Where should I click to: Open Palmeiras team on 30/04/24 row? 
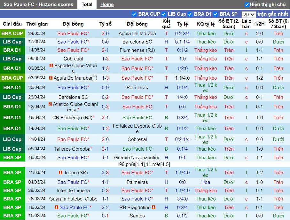coord(137,88)
